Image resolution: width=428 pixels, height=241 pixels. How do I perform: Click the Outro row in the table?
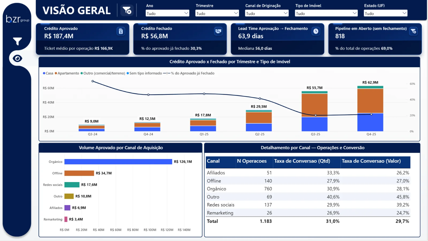(308, 197)
